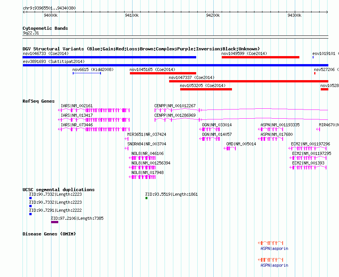Click the IARS|NM_013417 transcript glyph
The width and height of the screenshot is (339, 277).
pos(94,120)
